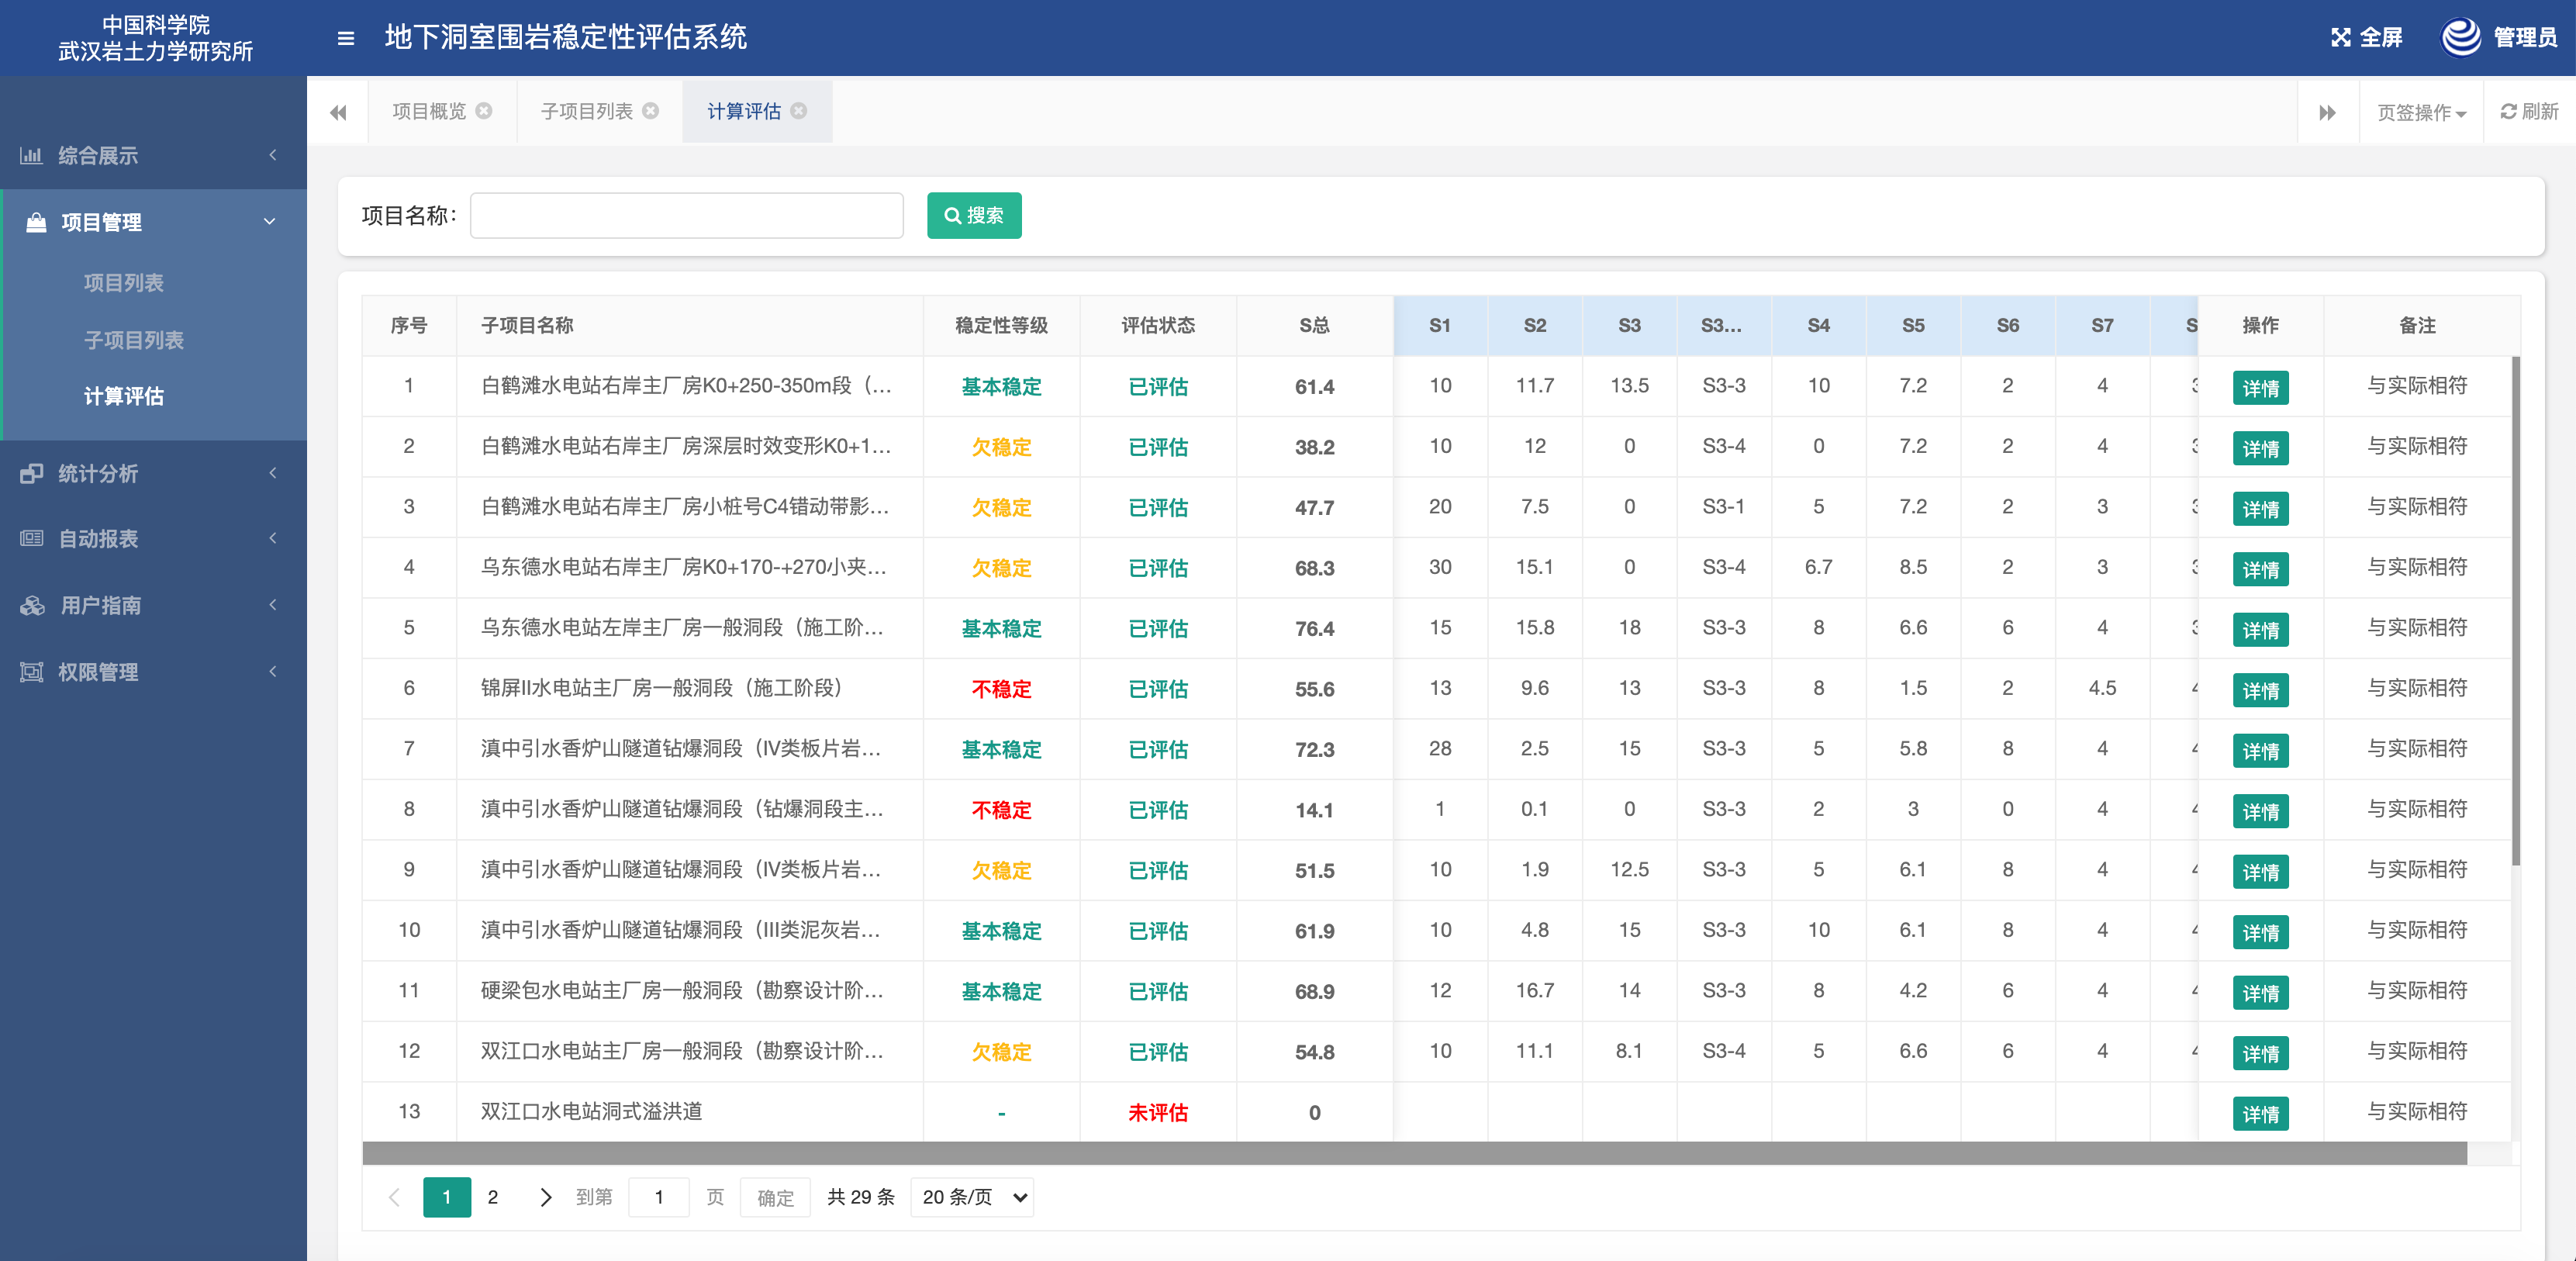Click the page number jump input
The height and width of the screenshot is (1261, 2576).
pos(658,1197)
